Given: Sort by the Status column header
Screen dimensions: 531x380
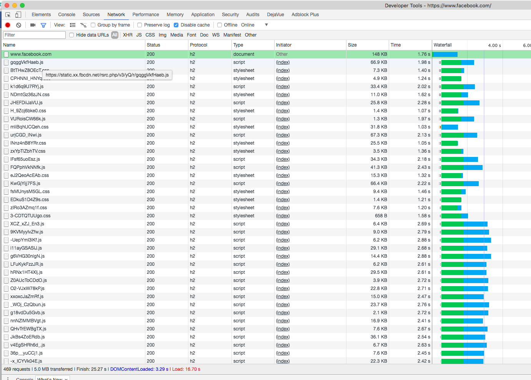Looking at the screenshot, I should (x=166, y=45).
